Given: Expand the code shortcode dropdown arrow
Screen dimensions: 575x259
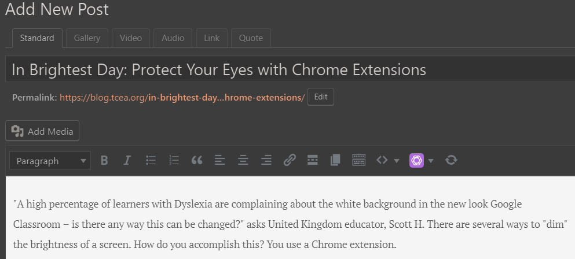Looking at the screenshot, I should point(397,161).
